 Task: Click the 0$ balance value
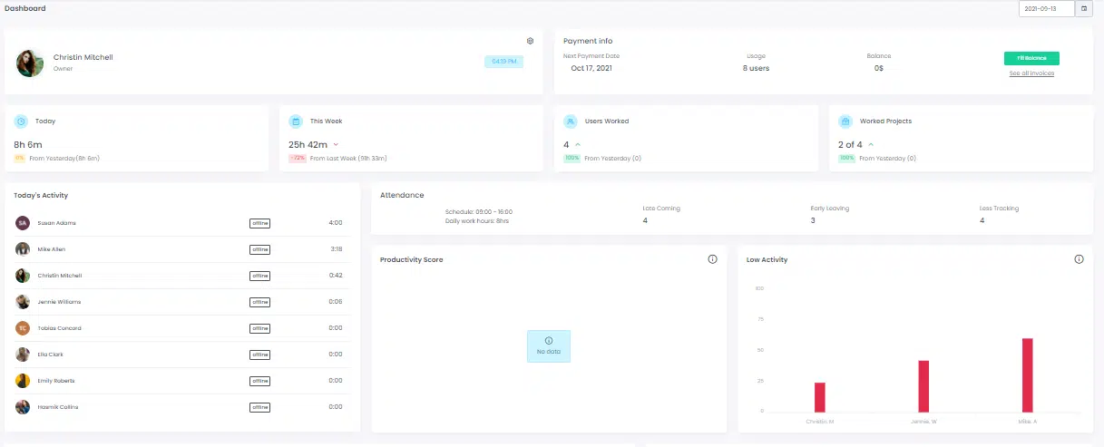point(879,68)
